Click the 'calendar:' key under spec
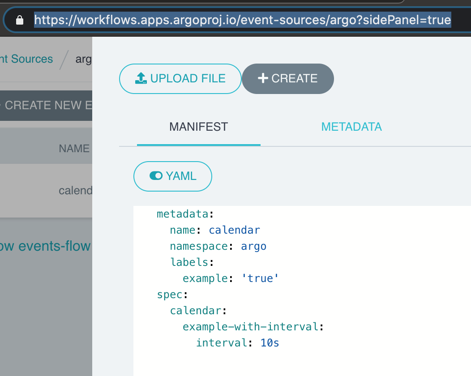The image size is (471, 376). [x=198, y=311]
